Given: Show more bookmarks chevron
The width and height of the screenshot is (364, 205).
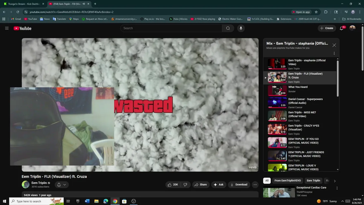Looking at the screenshot, I should (x=335, y=19).
